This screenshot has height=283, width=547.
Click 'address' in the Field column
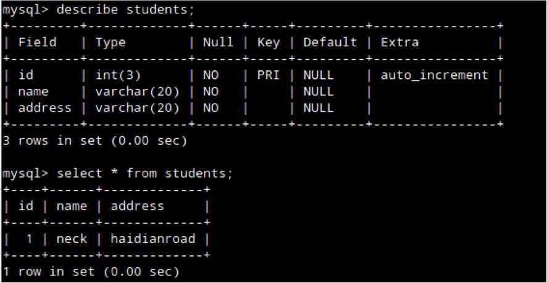pos(44,108)
